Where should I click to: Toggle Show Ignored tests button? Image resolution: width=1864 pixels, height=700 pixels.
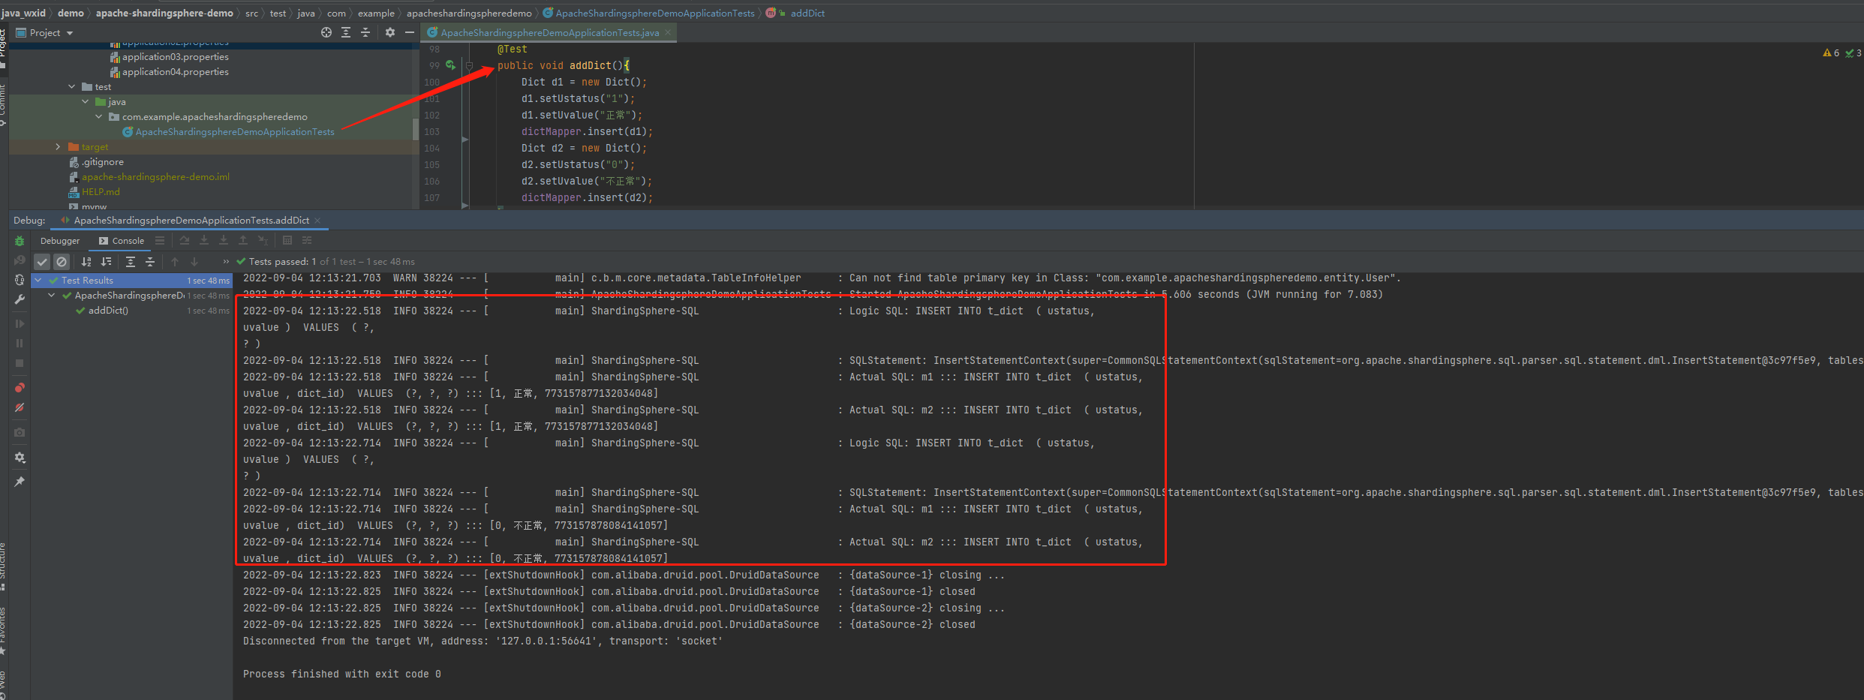click(62, 261)
